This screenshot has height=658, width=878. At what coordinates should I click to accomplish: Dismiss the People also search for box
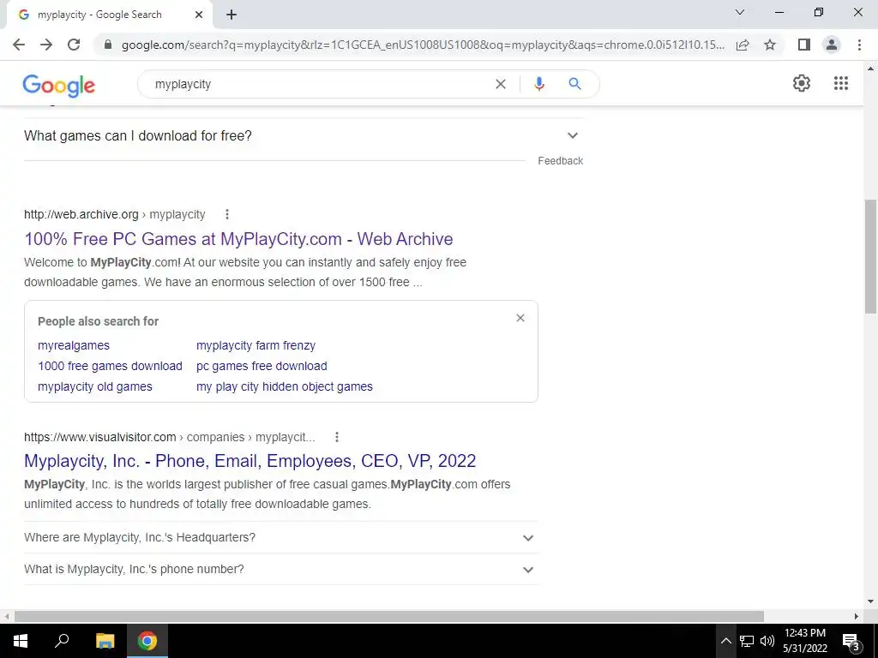pos(520,318)
